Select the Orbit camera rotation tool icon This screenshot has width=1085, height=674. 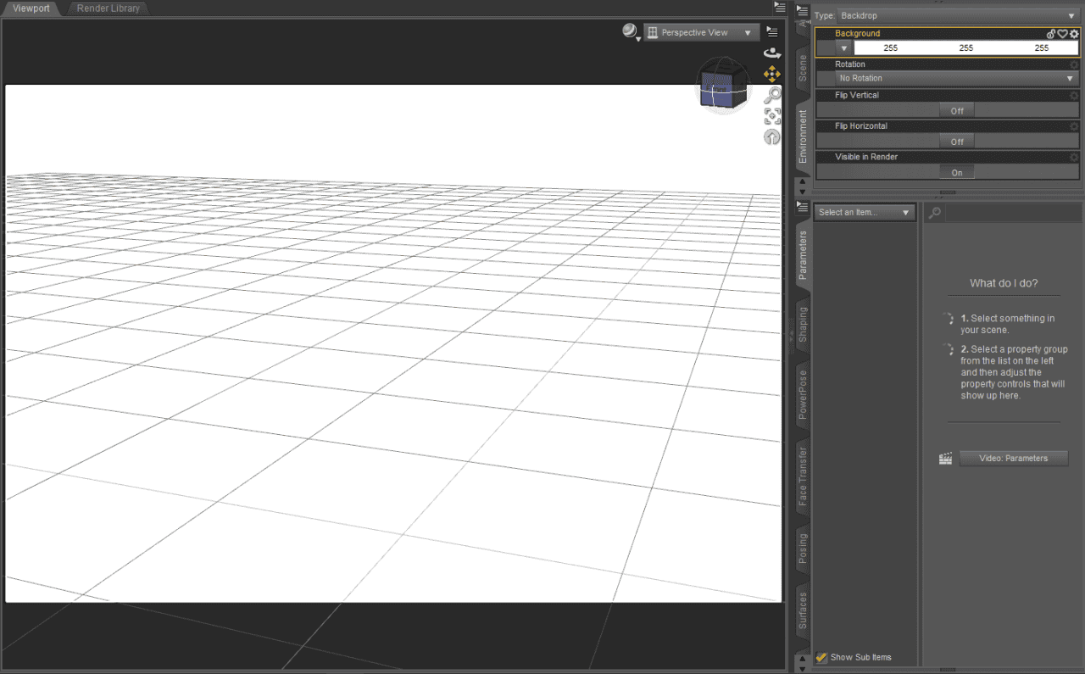pyautogui.click(x=772, y=53)
